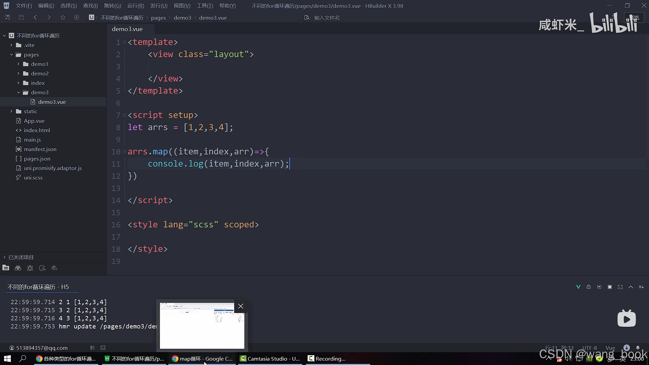Screen dimensions: 649x365
Task: Fold the script setup block at line 7
Action: click(124, 115)
